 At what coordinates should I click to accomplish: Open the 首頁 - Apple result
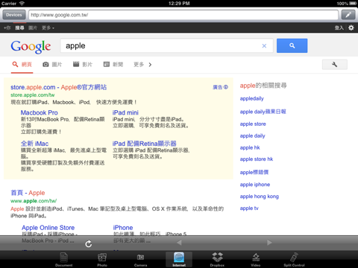(x=28, y=193)
